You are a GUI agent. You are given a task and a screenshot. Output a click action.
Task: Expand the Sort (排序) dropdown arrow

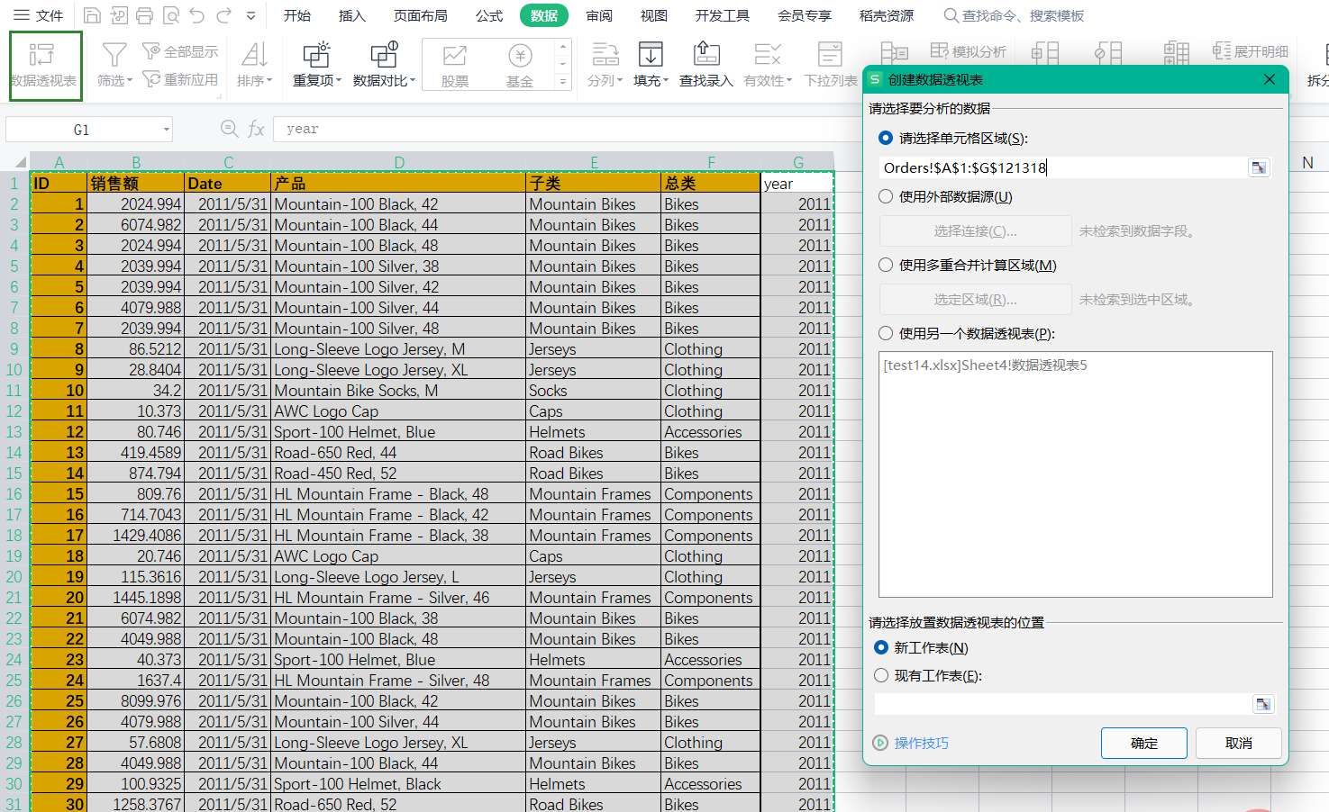coord(269,81)
